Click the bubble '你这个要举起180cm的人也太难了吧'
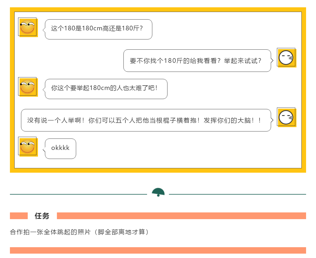Screen dimensions: 316x258 106,89
